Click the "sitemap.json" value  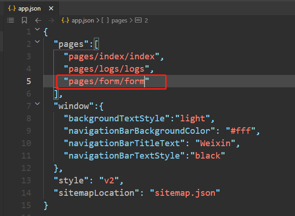click(185, 193)
